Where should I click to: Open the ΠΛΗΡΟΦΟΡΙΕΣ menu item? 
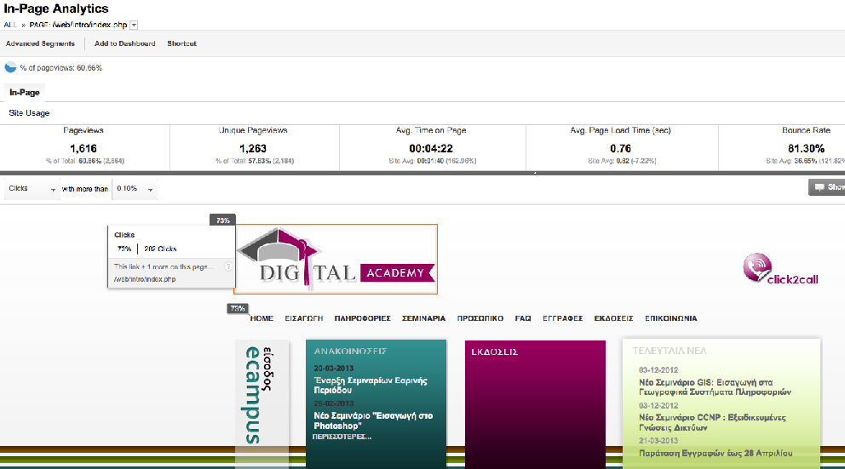point(363,318)
